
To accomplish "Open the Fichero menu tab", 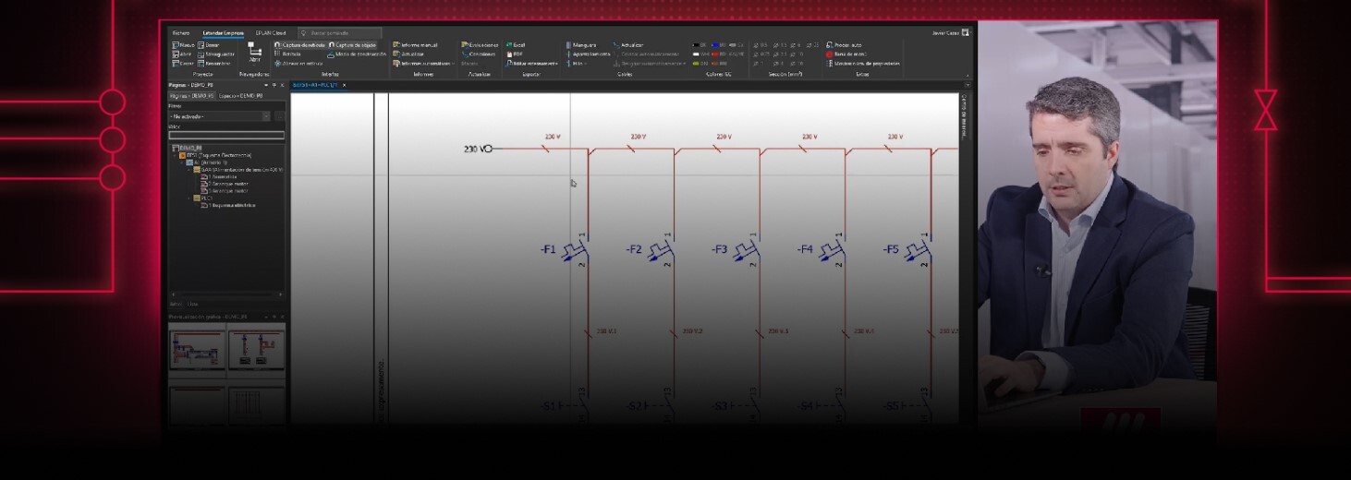I will point(181,32).
